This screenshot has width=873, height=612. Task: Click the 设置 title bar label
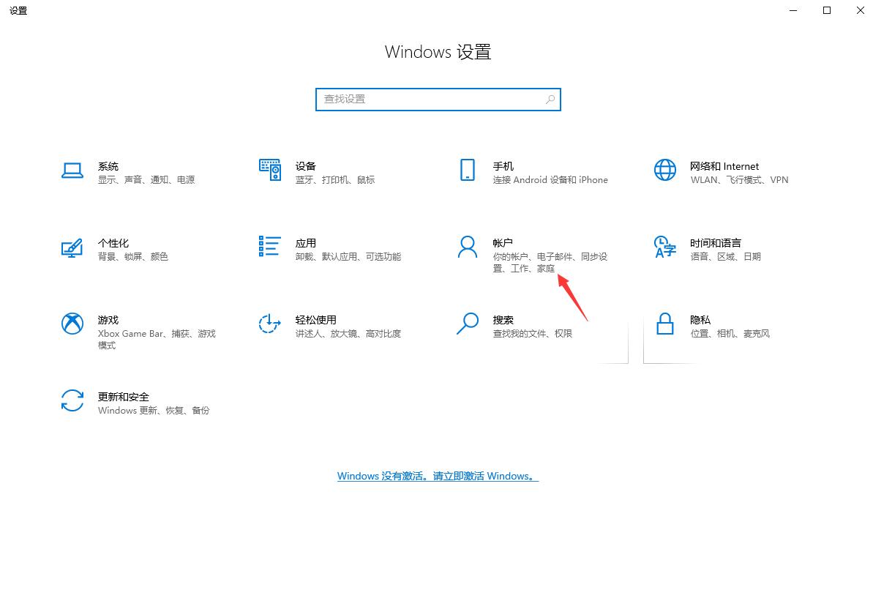click(18, 10)
